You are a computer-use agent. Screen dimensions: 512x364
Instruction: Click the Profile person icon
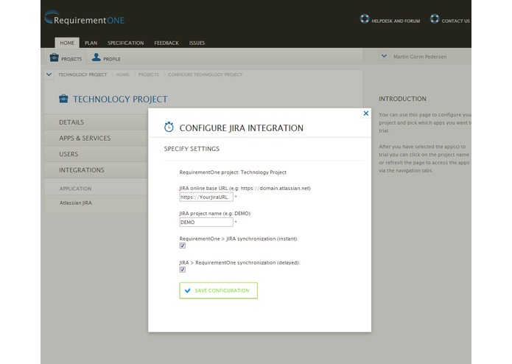(x=96, y=57)
